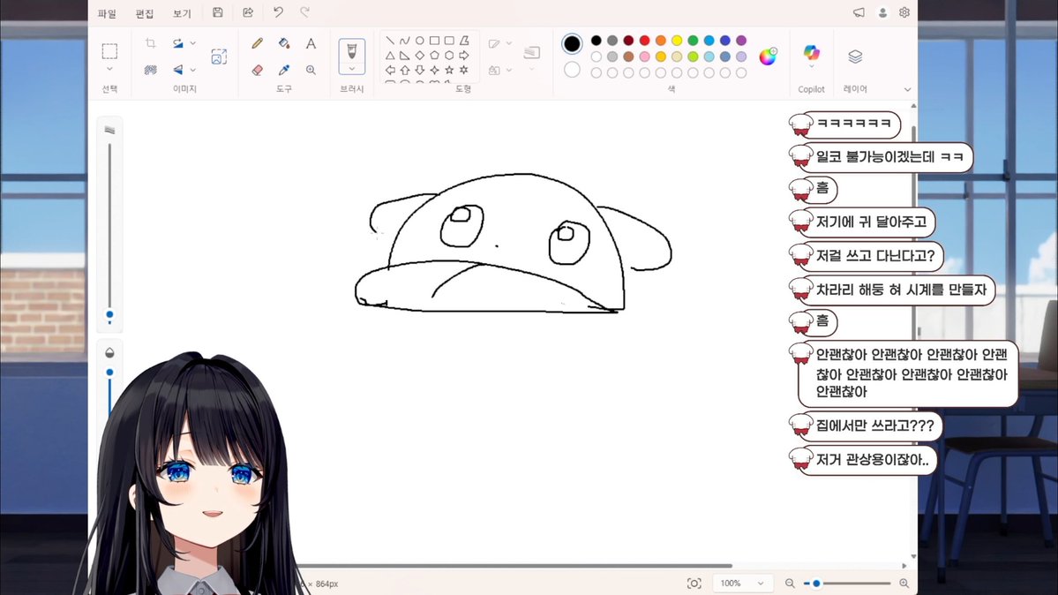Click the zoom slider handle
This screenshot has height=595, width=1058.
815,583
